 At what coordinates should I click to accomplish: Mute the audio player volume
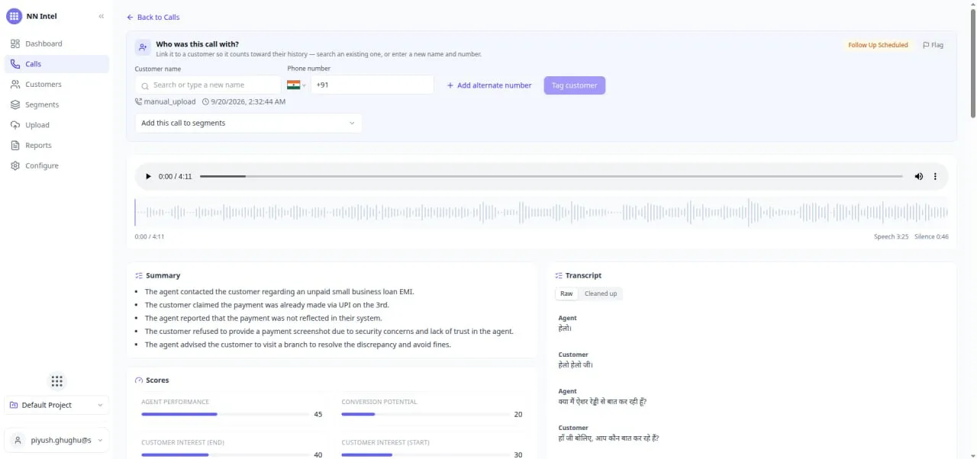918,176
